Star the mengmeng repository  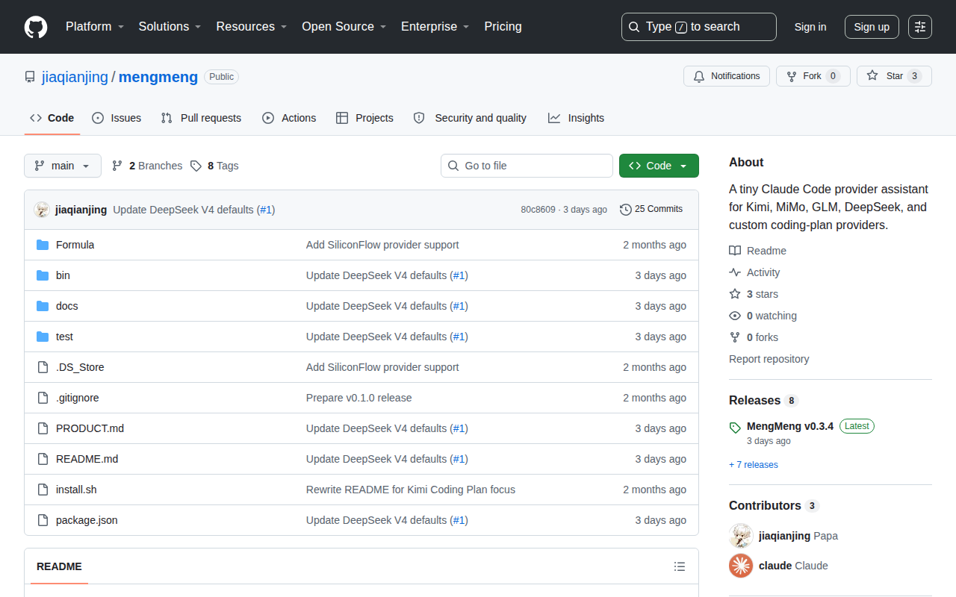pos(894,76)
